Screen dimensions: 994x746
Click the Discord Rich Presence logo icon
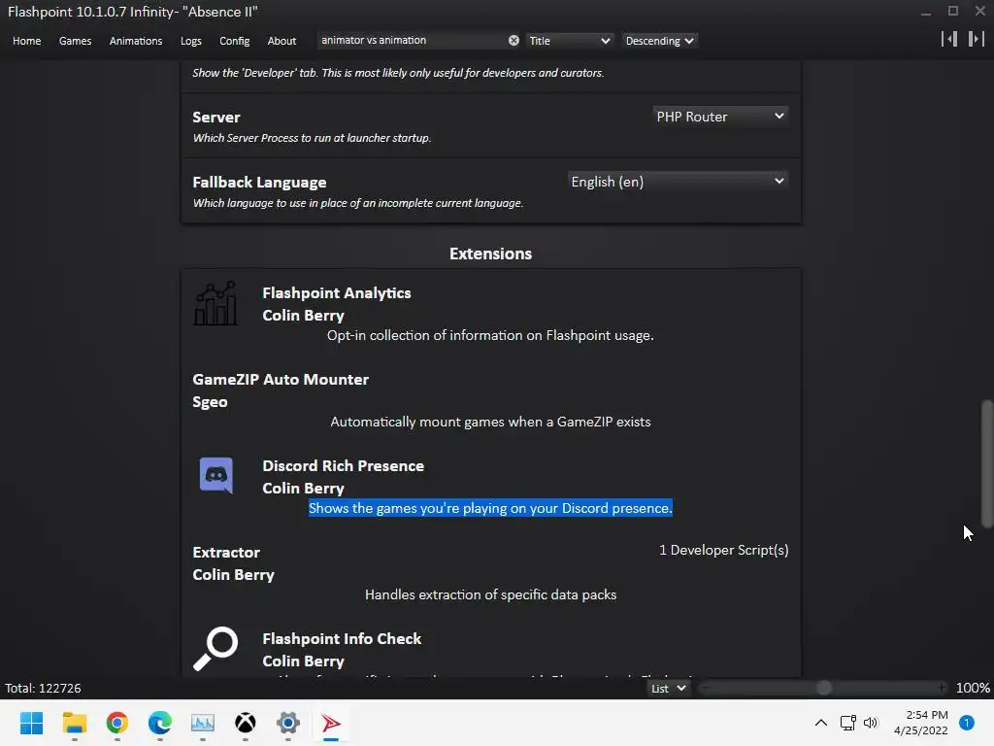click(x=216, y=475)
